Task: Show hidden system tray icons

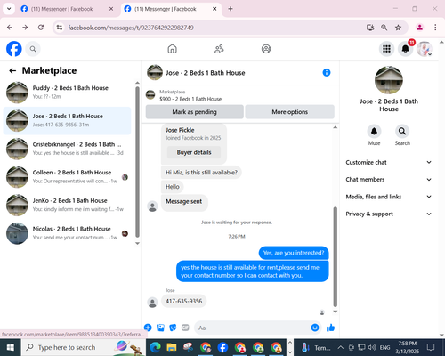Action: (341, 347)
